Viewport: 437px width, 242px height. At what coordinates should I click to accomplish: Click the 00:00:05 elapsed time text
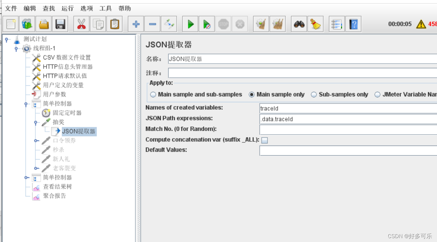point(400,24)
